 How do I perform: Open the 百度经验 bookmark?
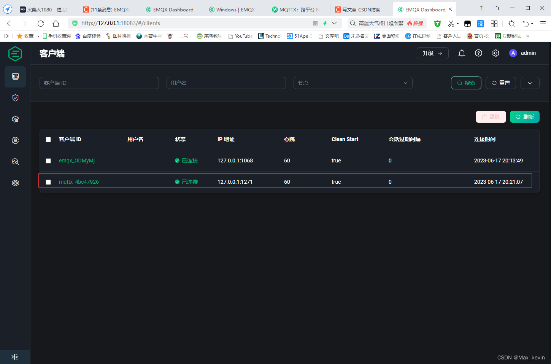pyautogui.click(x=88, y=36)
